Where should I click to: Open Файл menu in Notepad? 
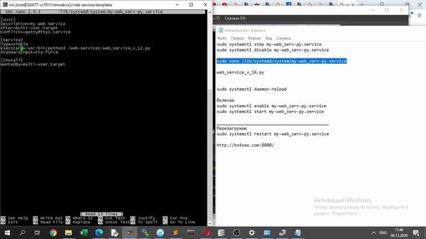coord(222,39)
